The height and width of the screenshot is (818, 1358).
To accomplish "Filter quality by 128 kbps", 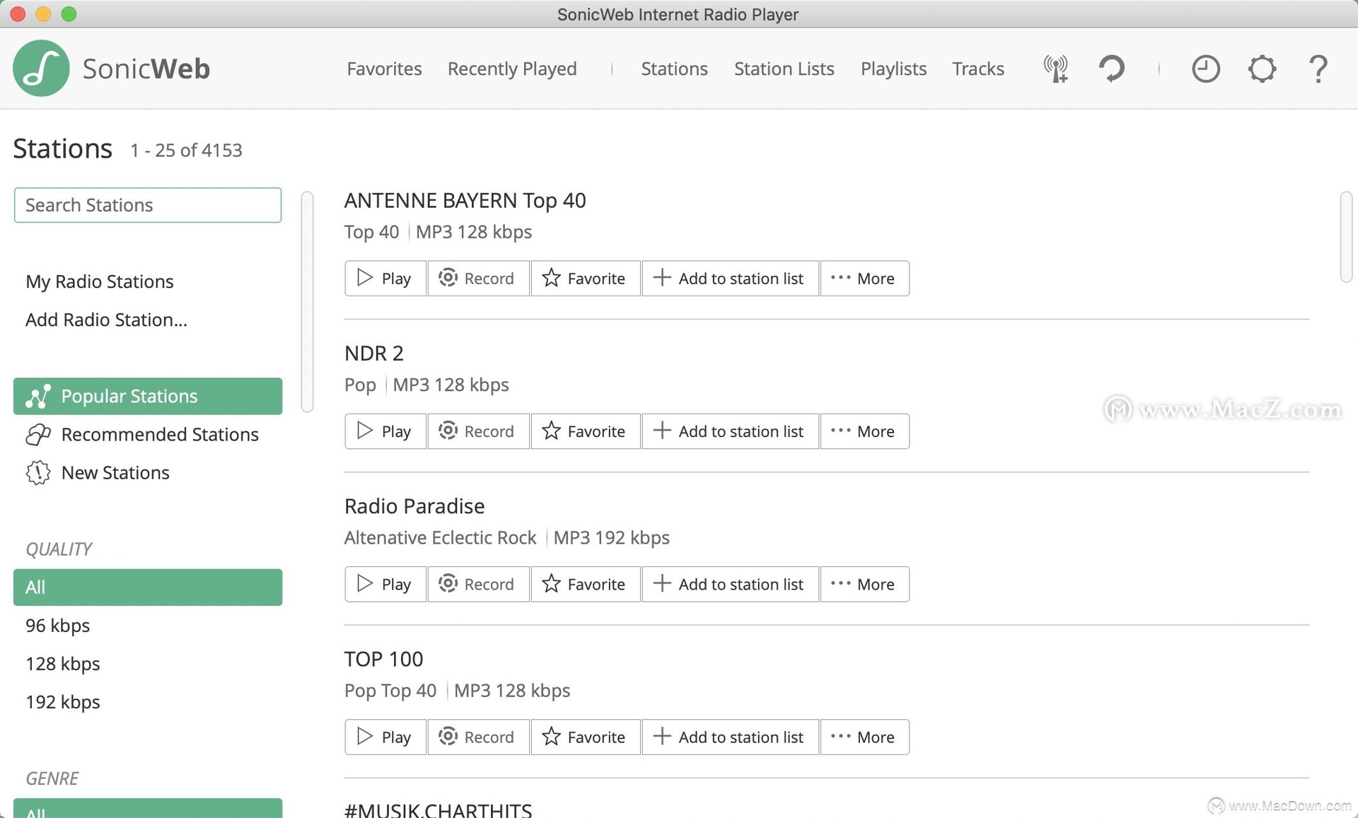I will point(148,663).
